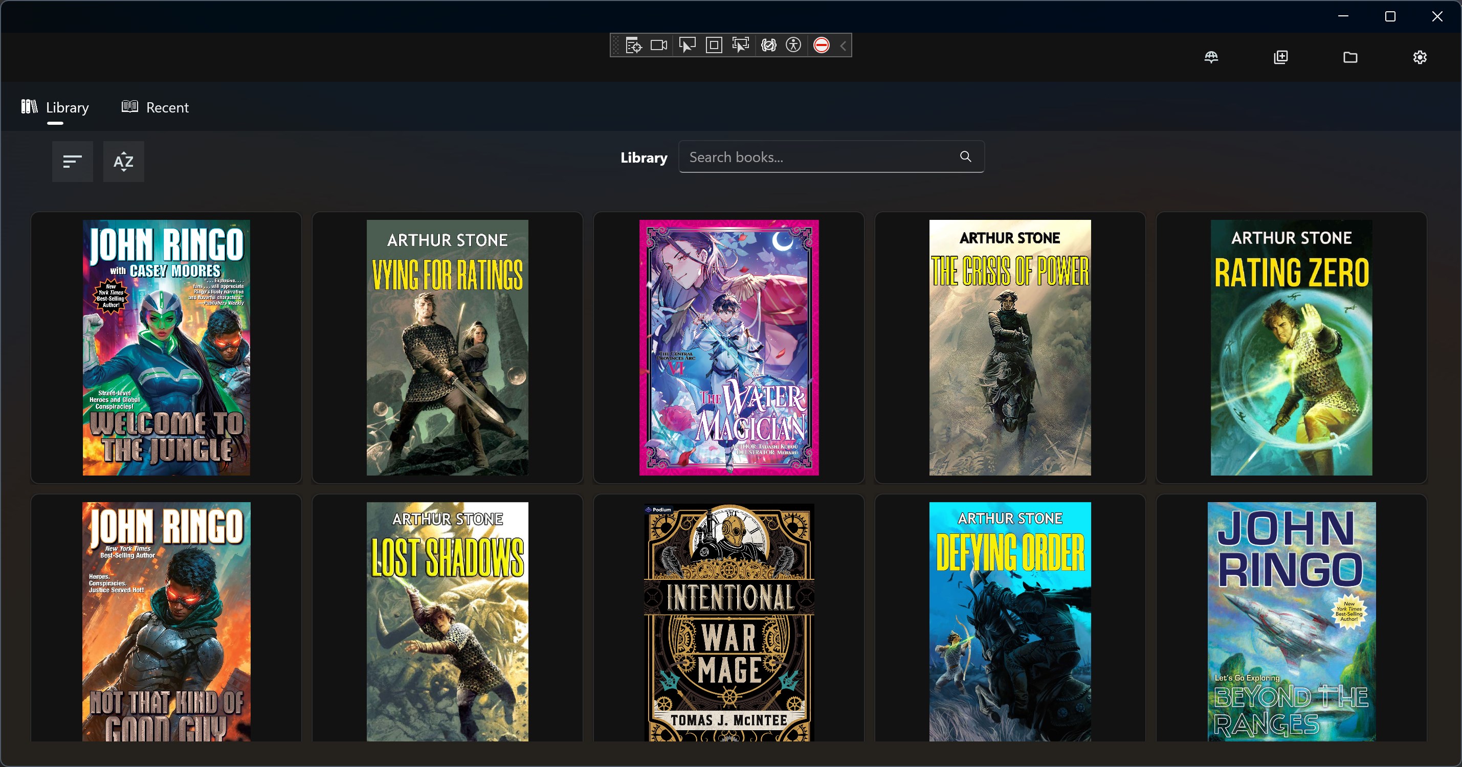
Task: Select the Rating Zero book cover
Action: click(1292, 348)
